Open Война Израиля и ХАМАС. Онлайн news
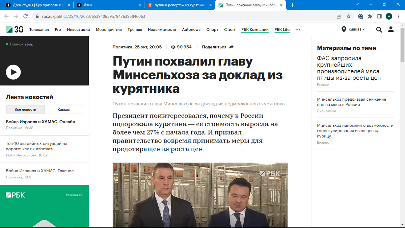405x228 pixels. coord(40,122)
